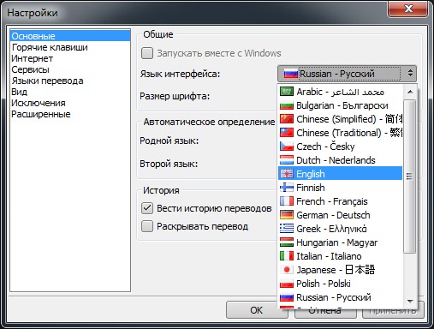Select German - Deutsch language

(x=340, y=215)
